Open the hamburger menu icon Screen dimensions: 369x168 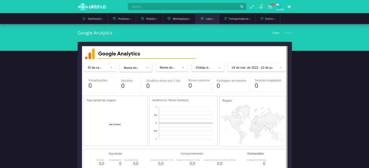[x=289, y=7]
